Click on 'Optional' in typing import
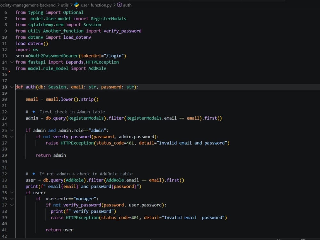320x240 pixels. pyautogui.click(x=73, y=12)
